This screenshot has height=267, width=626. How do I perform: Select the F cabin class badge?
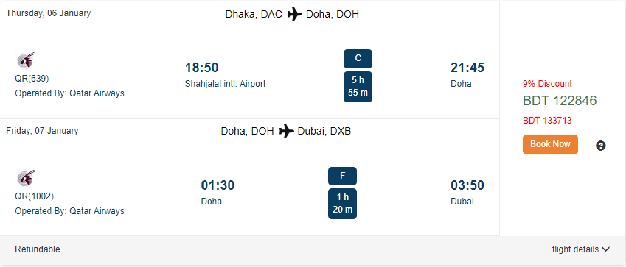(x=342, y=176)
